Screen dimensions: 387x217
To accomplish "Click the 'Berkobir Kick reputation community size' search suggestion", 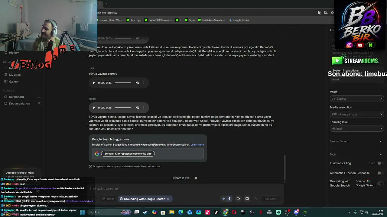I will [128, 154].
